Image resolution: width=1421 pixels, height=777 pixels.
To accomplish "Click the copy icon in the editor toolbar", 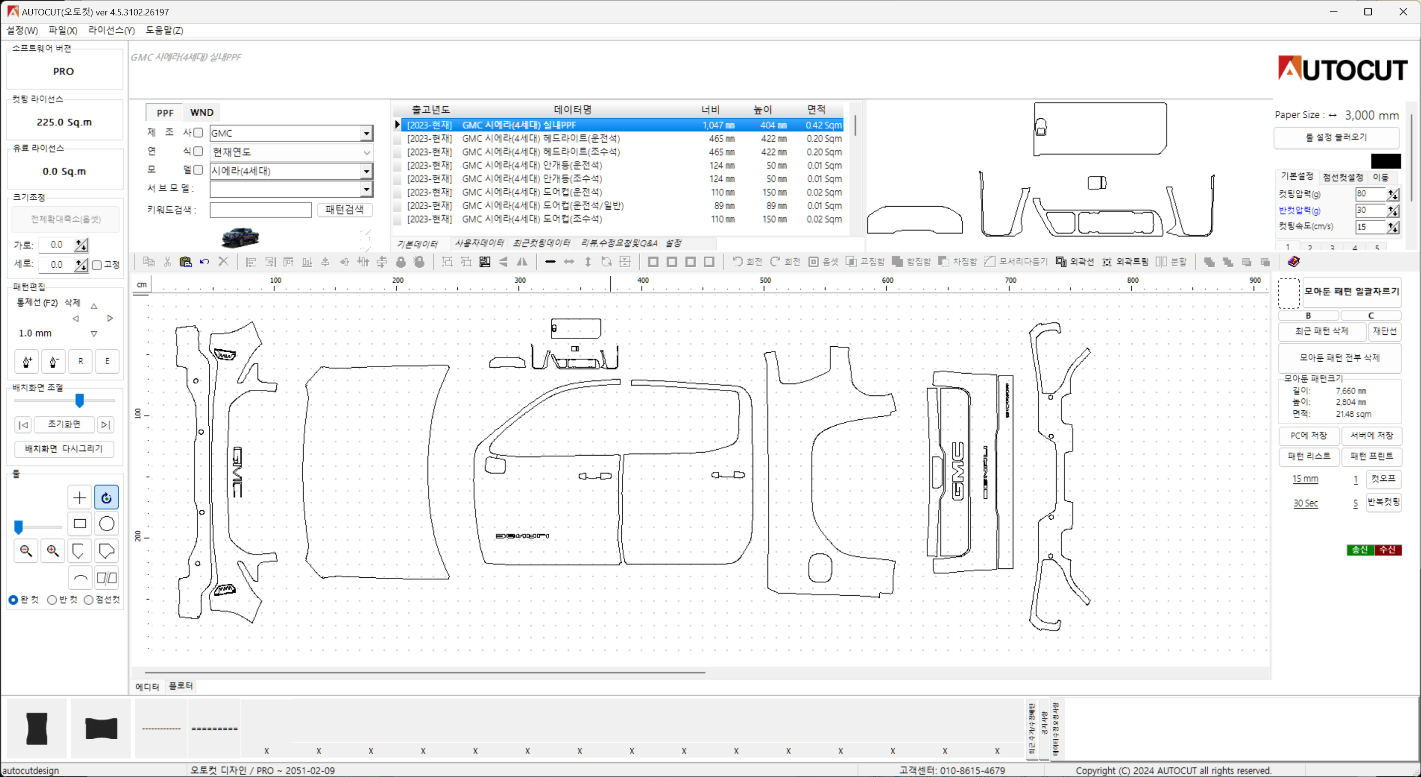I will [149, 262].
